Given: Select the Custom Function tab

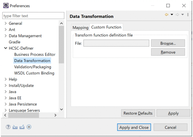Looking at the screenshot, I should [106, 27].
